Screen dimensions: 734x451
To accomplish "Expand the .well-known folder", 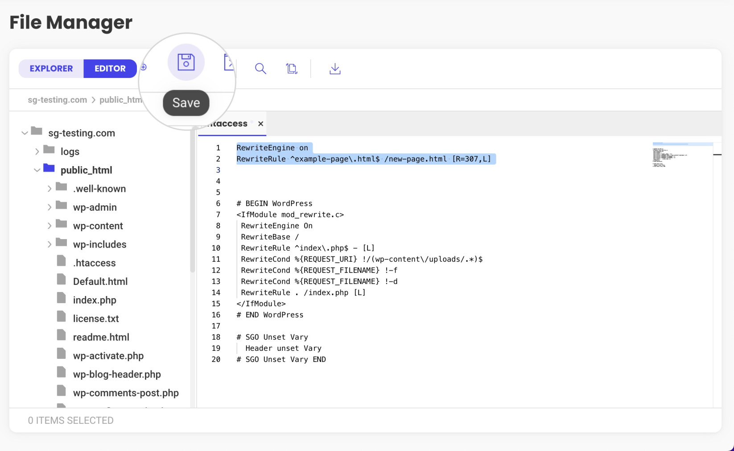I will pos(49,189).
